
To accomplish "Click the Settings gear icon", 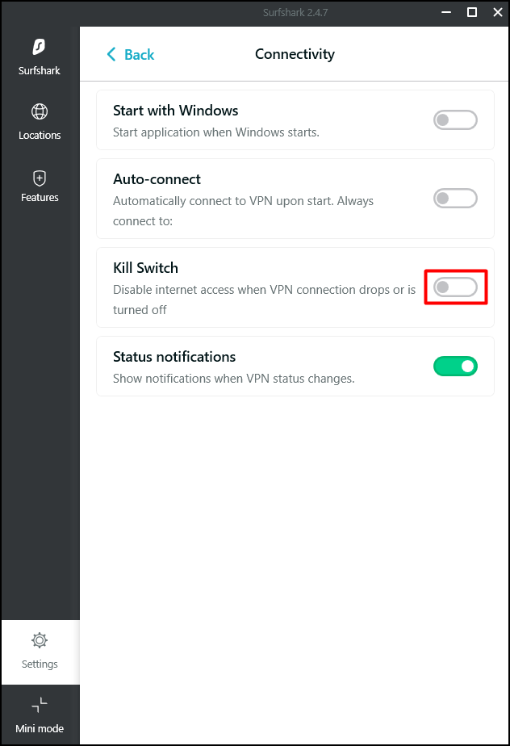I will pos(40,640).
